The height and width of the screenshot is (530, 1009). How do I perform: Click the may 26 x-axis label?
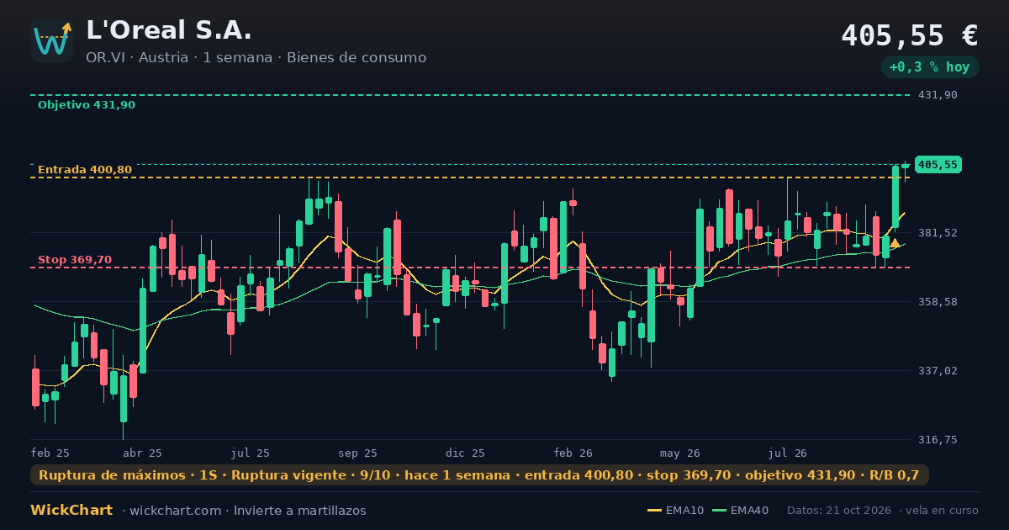pos(681,453)
